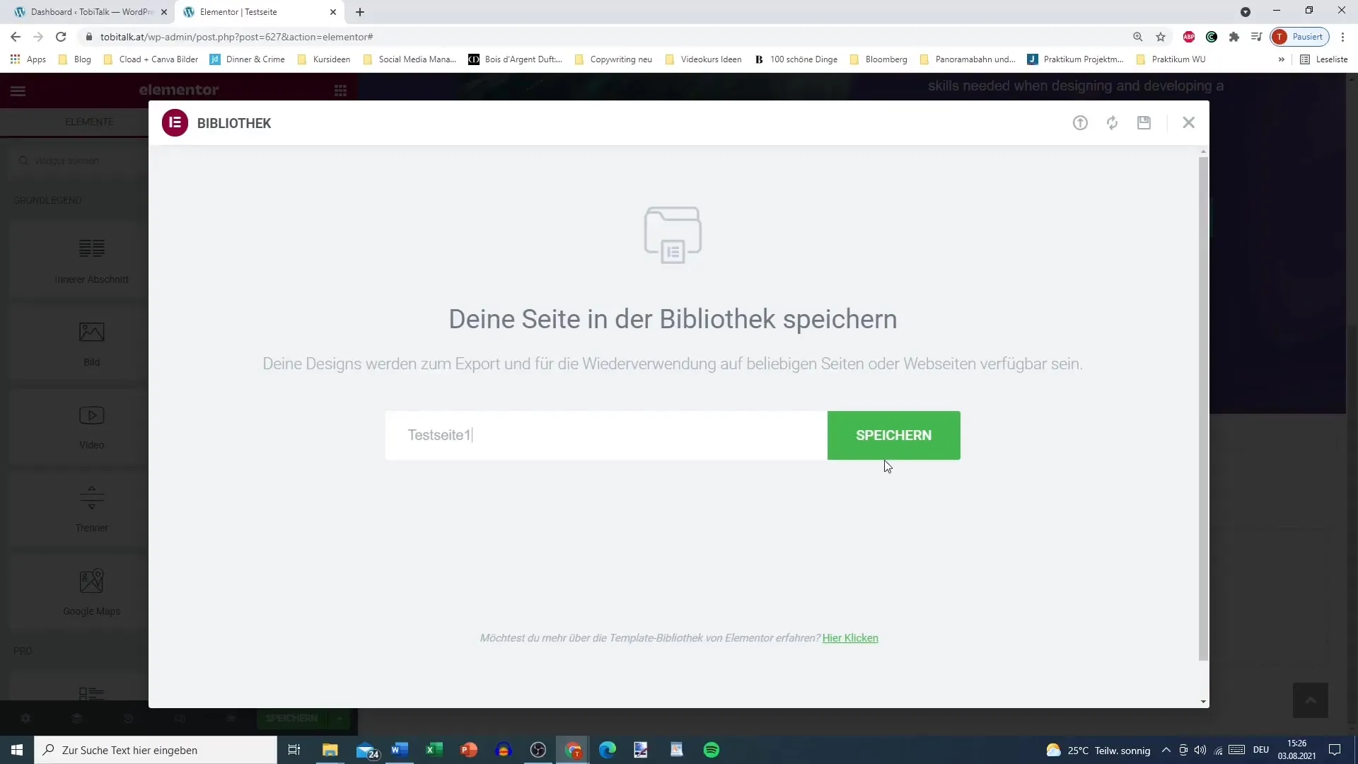Image resolution: width=1358 pixels, height=764 pixels.
Task: Expand the hidden bookmarks chevron
Action: (1281, 59)
